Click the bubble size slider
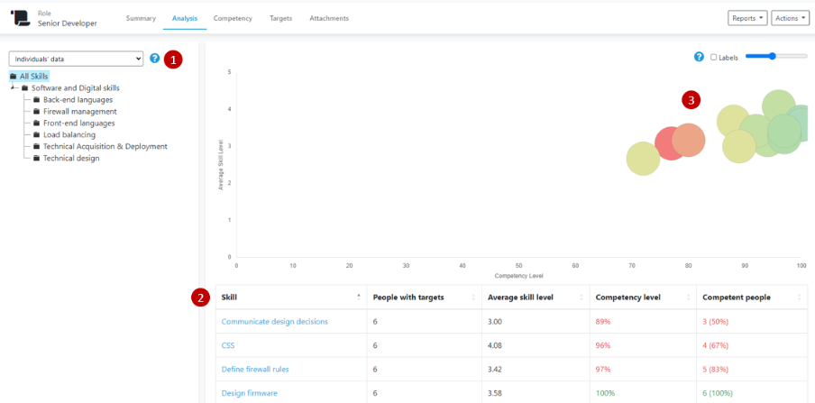815x403 pixels. (775, 57)
